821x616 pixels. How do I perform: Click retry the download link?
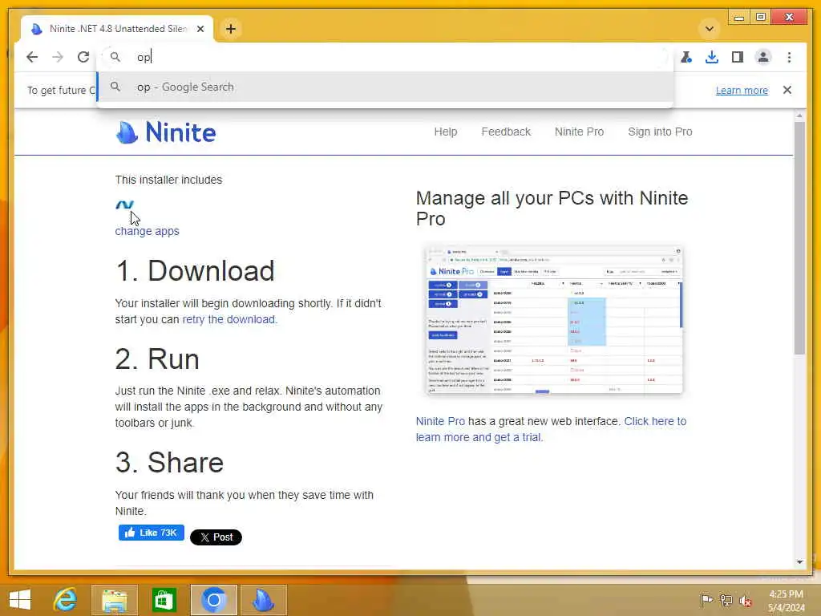[x=229, y=319]
